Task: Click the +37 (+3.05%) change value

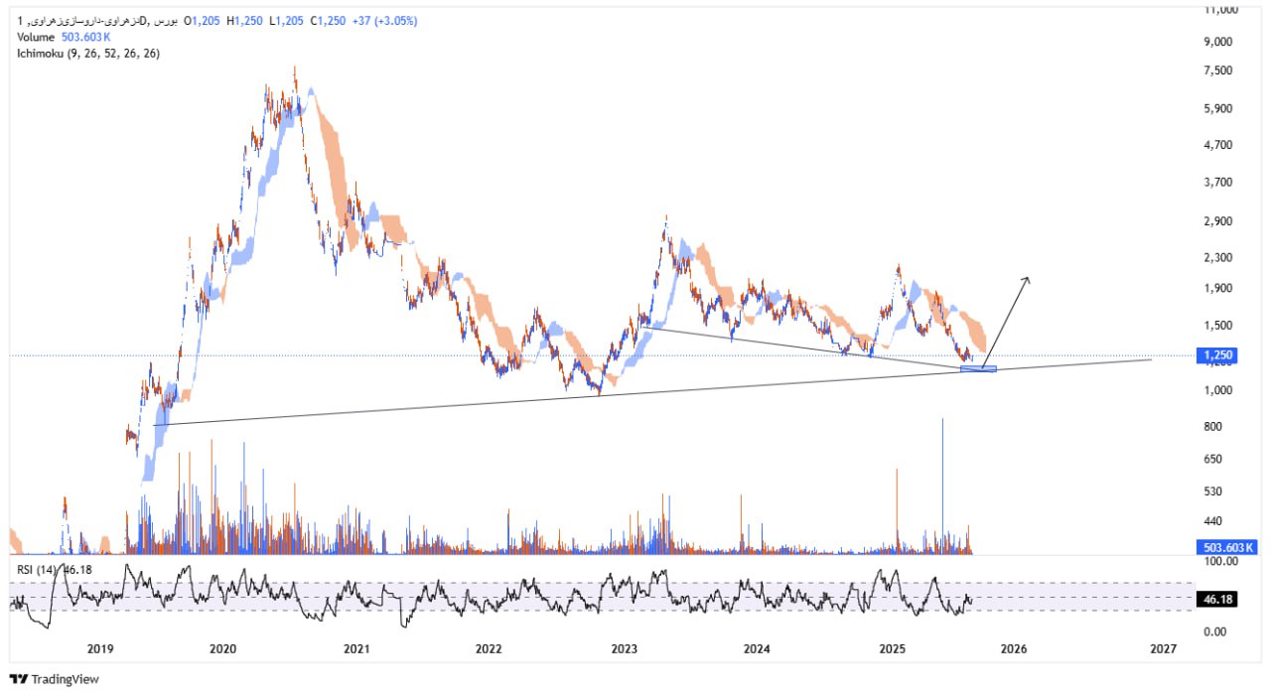Action: click(x=382, y=20)
